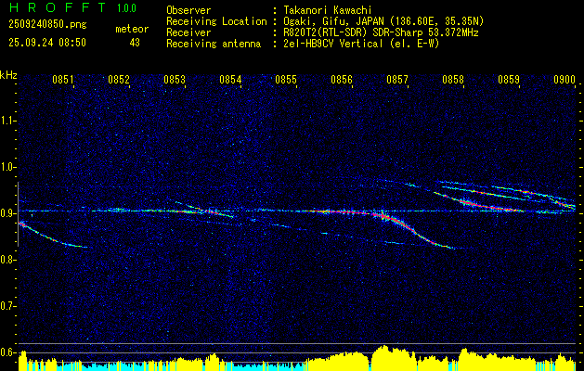The image size is (584, 371).
Task: Click the 1.1 frequency axis label
Action: coord(7,121)
